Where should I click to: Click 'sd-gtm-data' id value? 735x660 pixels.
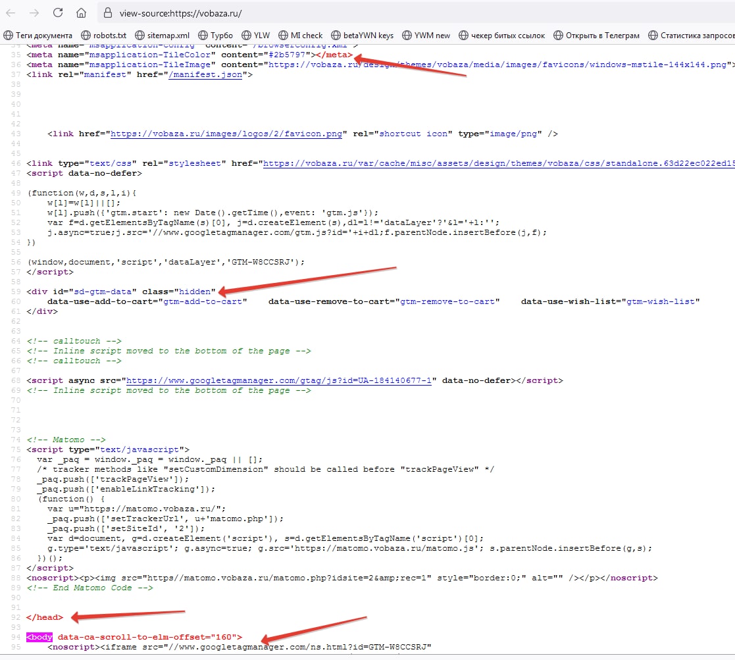click(x=103, y=292)
